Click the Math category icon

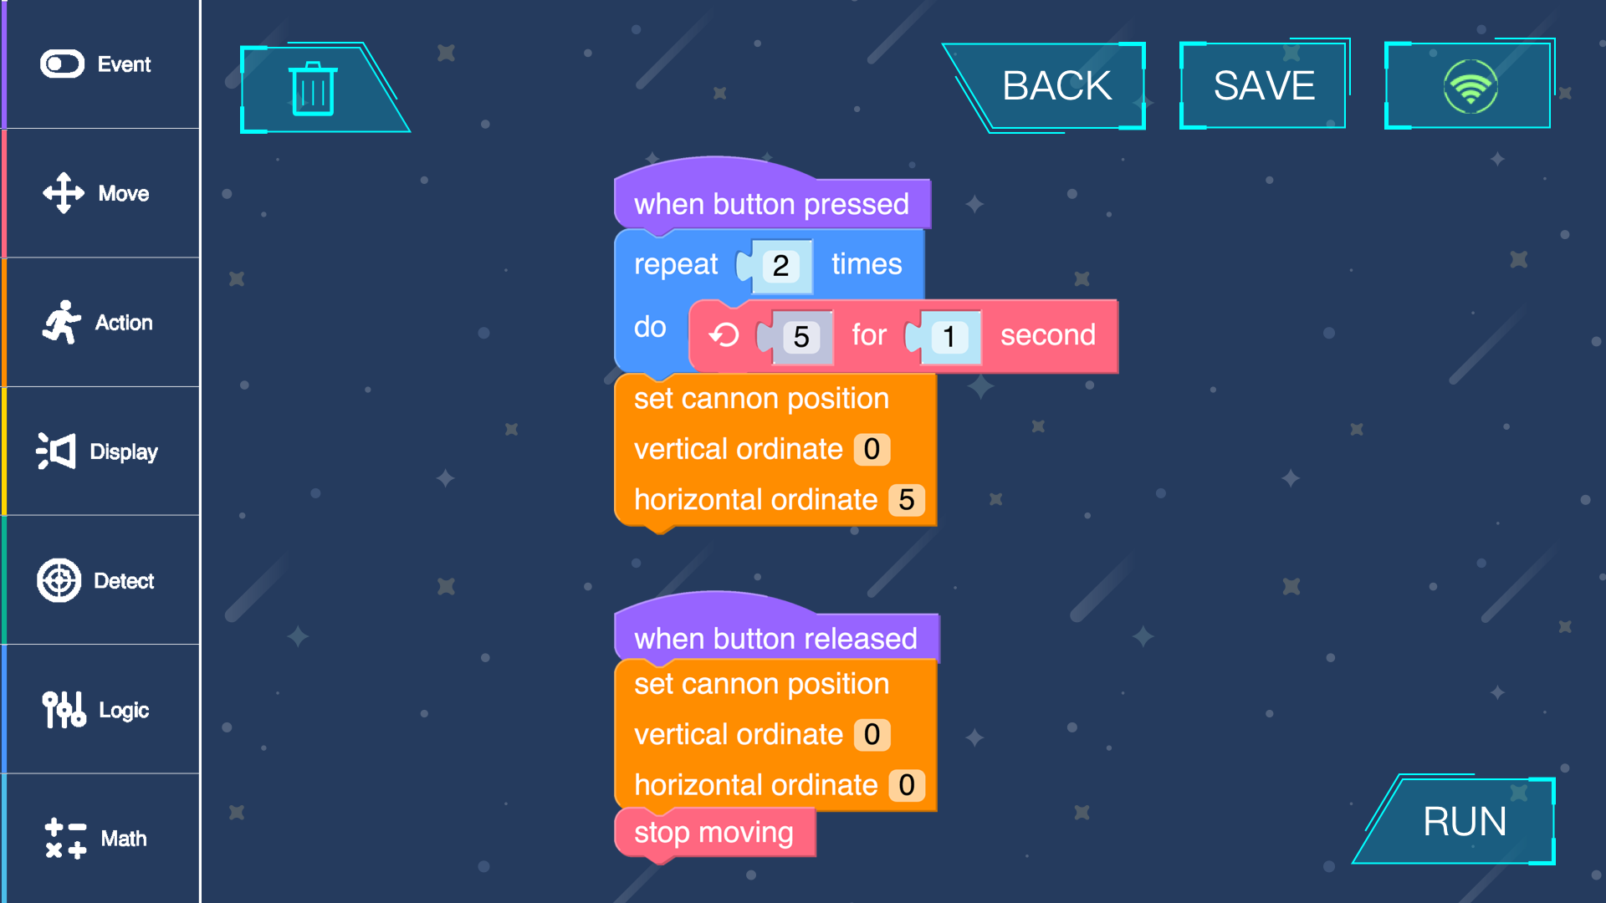(x=62, y=838)
